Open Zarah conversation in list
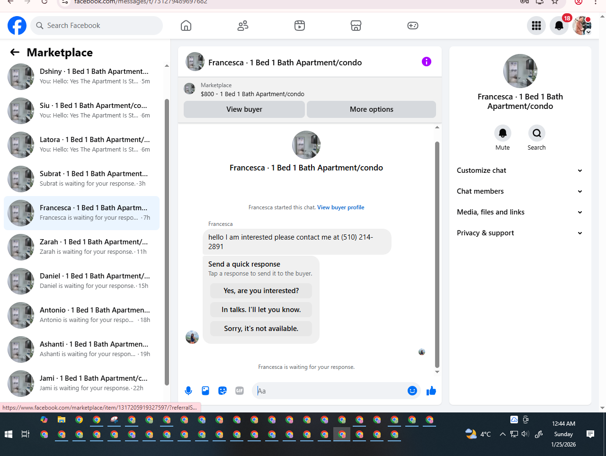Image resolution: width=606 pixels, height=456 pixels. 81,247
